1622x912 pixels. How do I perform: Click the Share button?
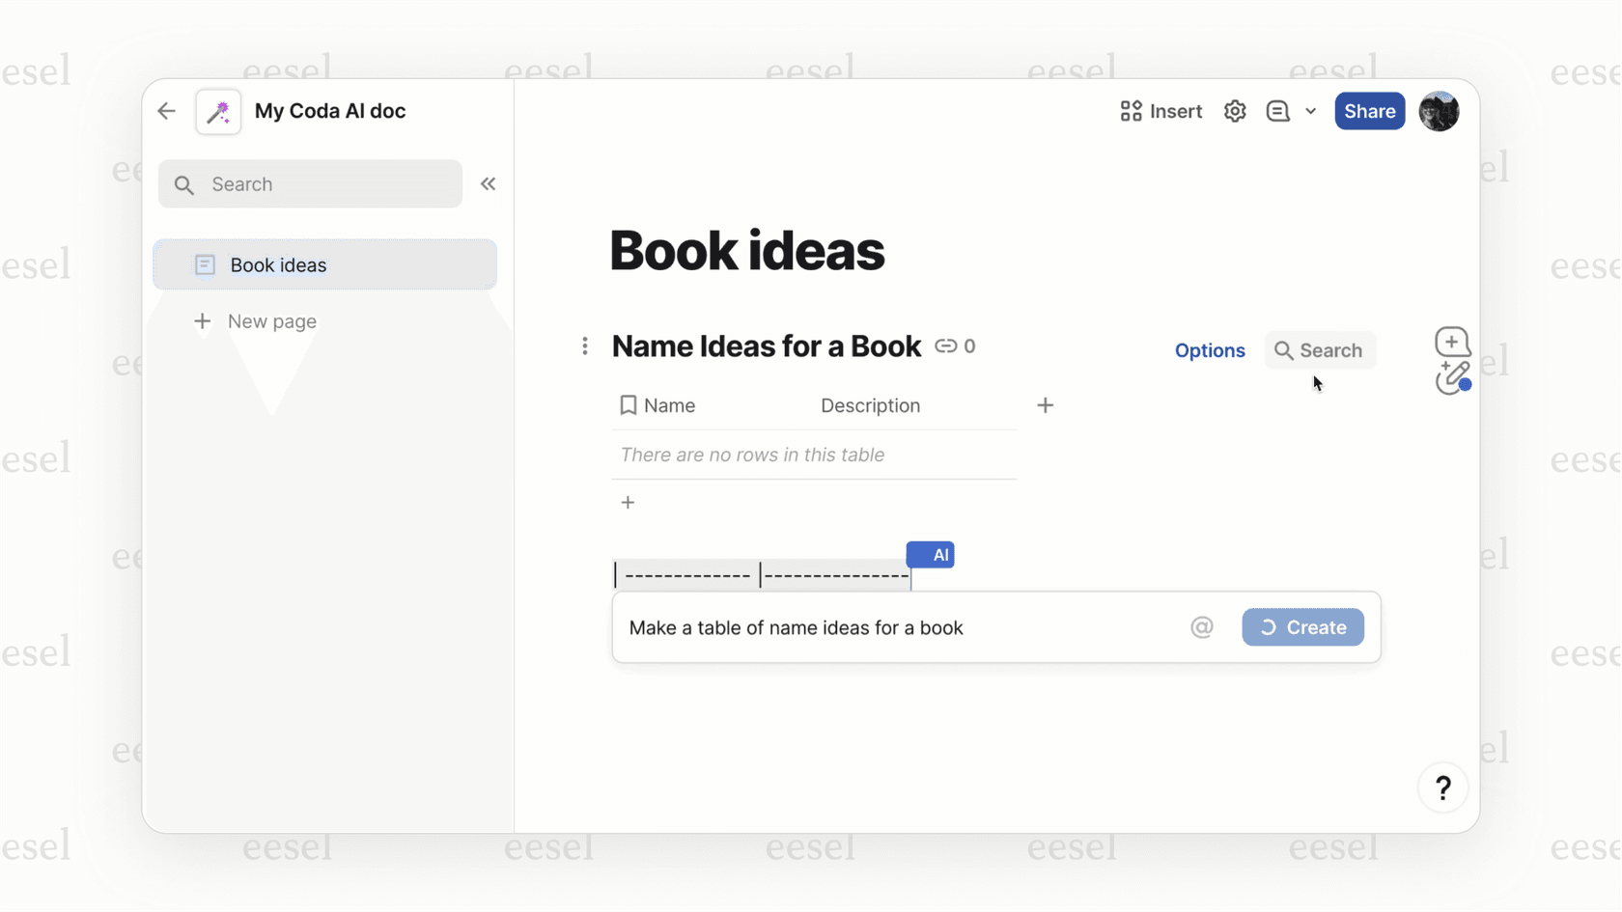click(1369, 111)
